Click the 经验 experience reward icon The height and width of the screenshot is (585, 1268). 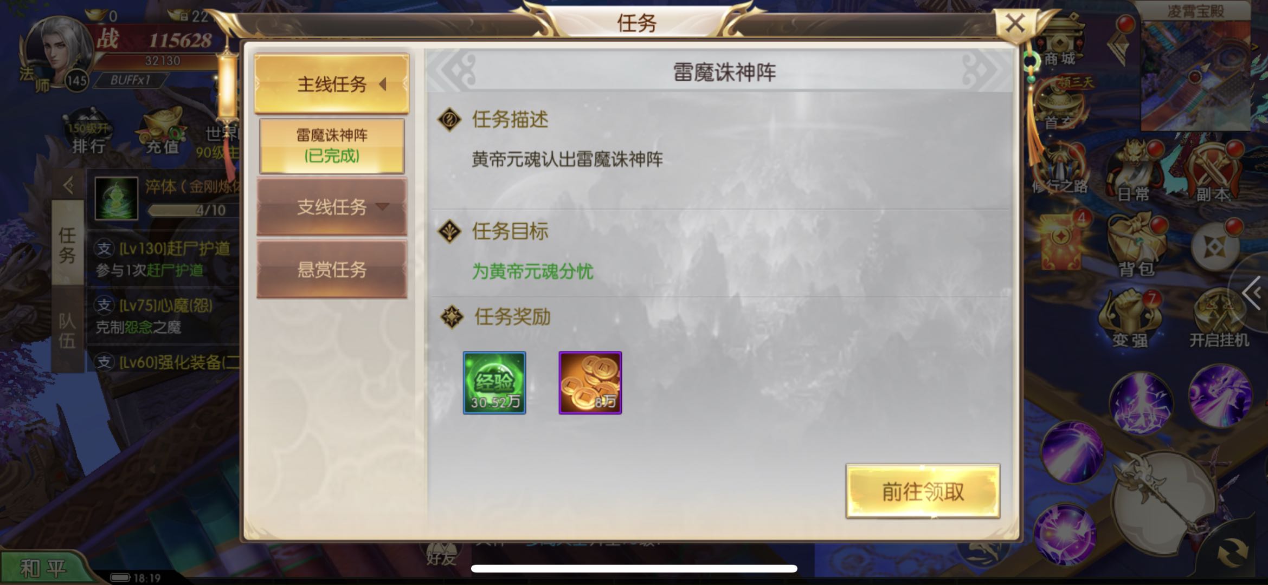pos(494,383)
